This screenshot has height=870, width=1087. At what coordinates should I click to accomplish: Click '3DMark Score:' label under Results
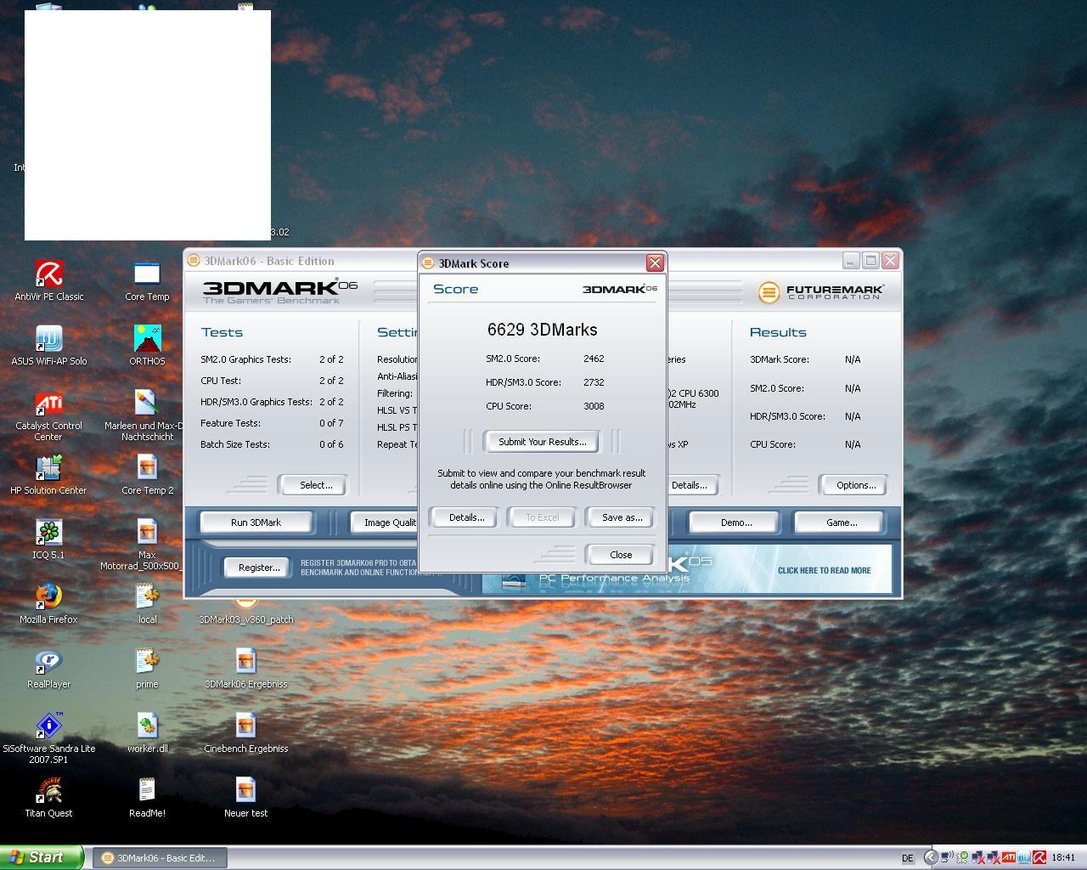(779, 359)
